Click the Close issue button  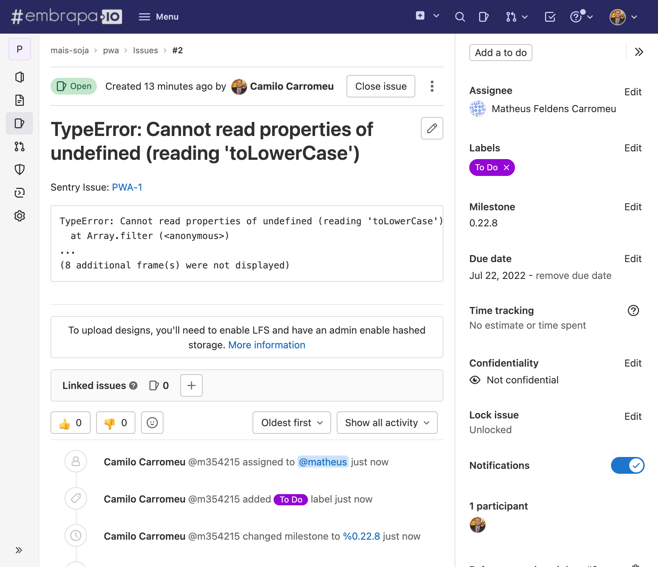(x=381, y=86)
